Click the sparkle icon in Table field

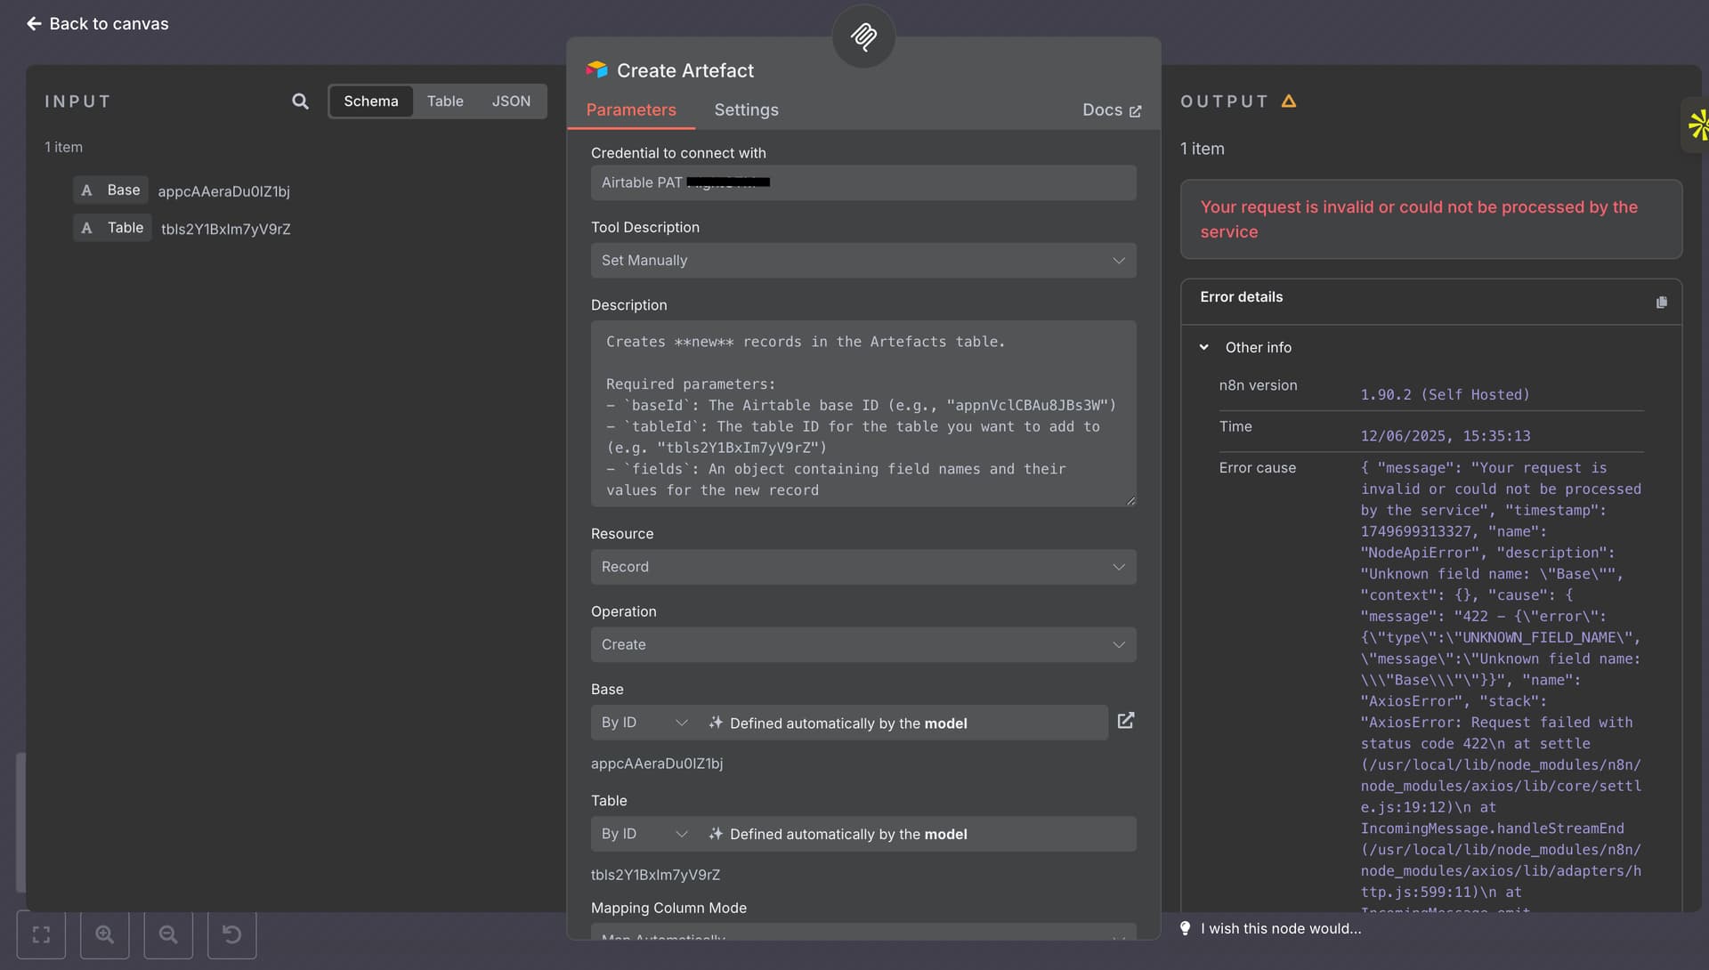pyautogui.click(x=716, y=834)
